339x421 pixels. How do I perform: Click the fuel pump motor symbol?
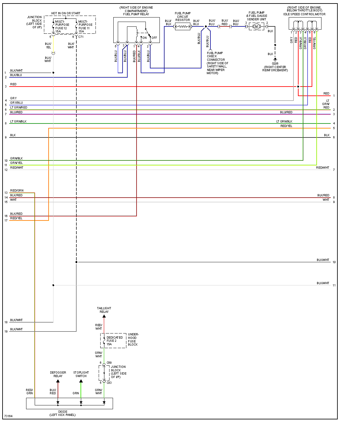coord(257,27)
